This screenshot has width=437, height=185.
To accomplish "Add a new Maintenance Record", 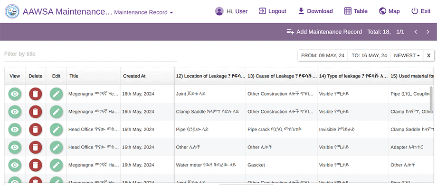I will coord(324,32).
